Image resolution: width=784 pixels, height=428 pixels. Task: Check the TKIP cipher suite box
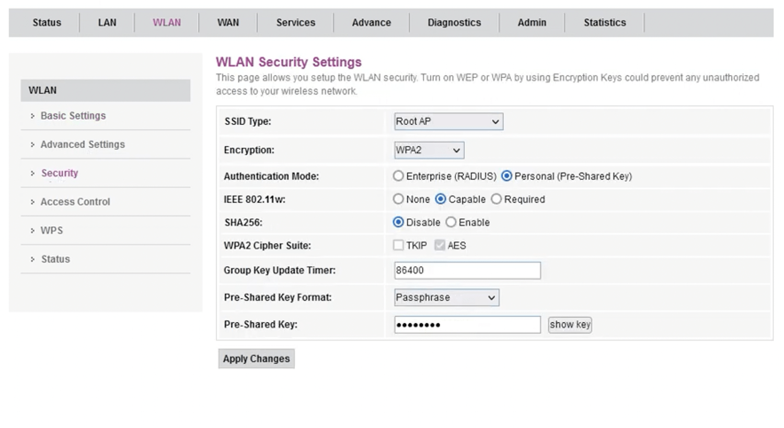click(398, 245)
